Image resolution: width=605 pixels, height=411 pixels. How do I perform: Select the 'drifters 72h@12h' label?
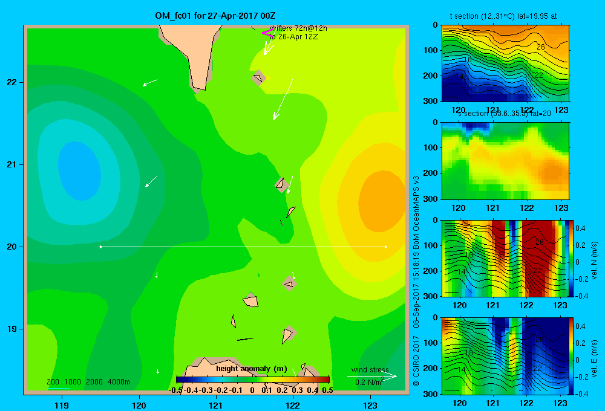pos(298,28)
